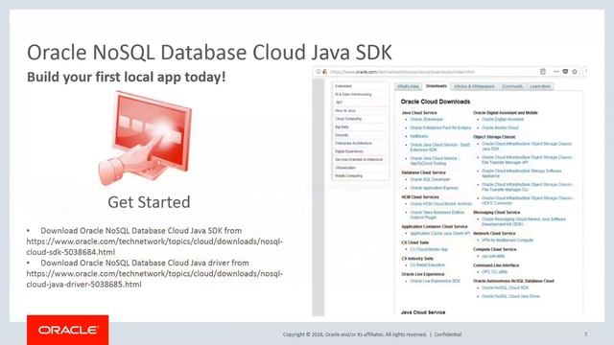The image size is (614, 345).
Task: Click the VPN for Compute link
Action: tap(508, 241)
